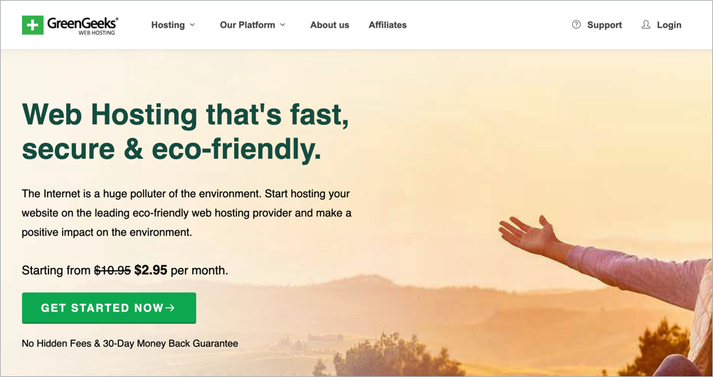Click the Login link
The image size is (713, 377).
669,25
